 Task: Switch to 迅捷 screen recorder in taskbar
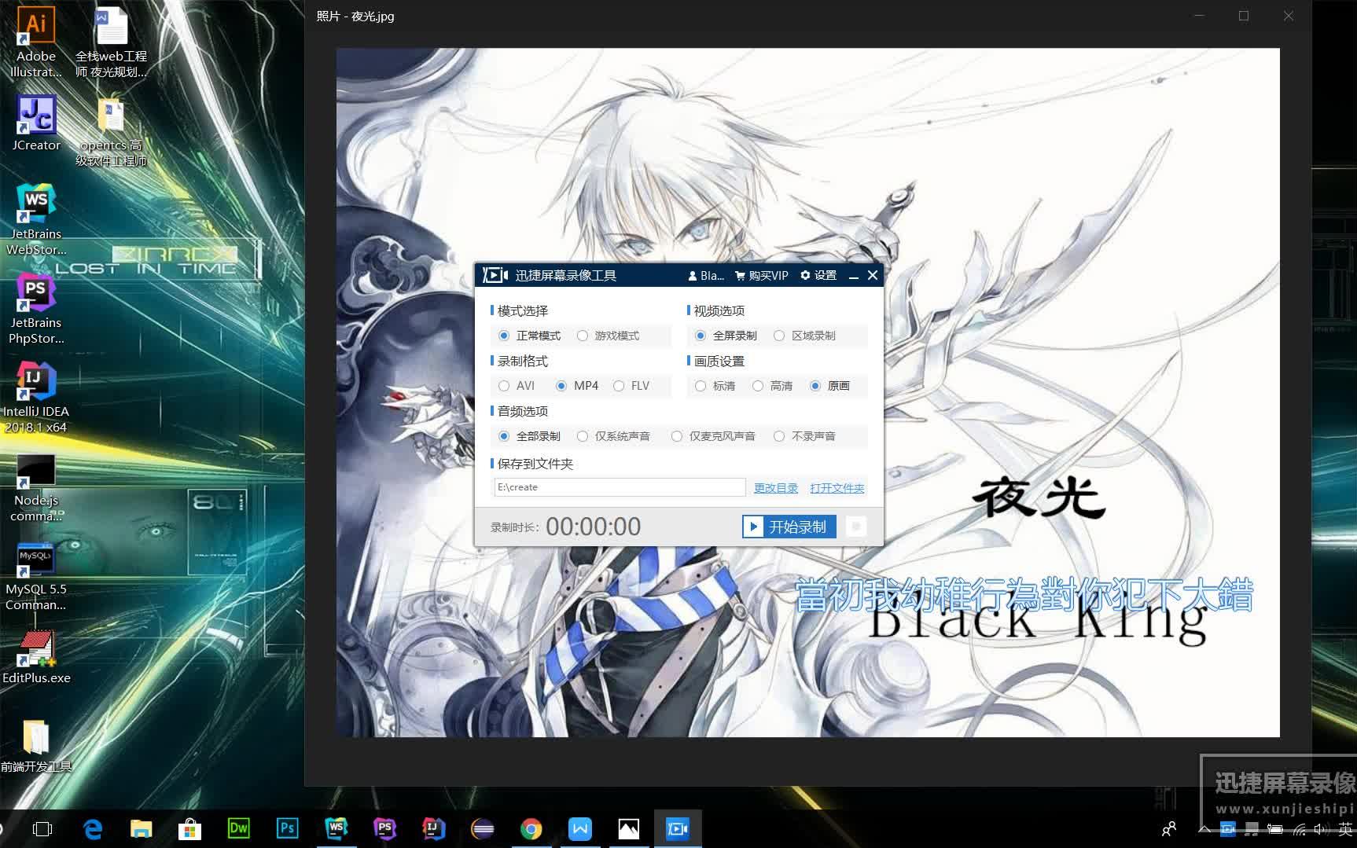pos(678,828)
